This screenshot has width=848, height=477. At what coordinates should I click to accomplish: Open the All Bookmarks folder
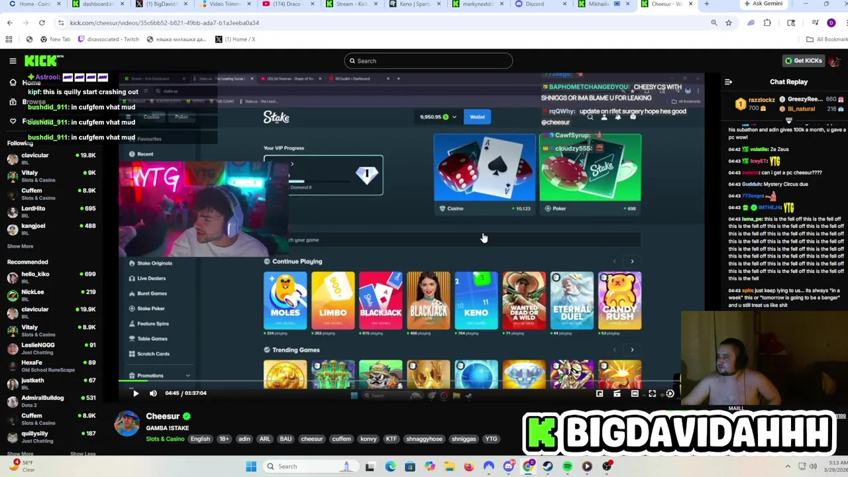coord(827,39)
